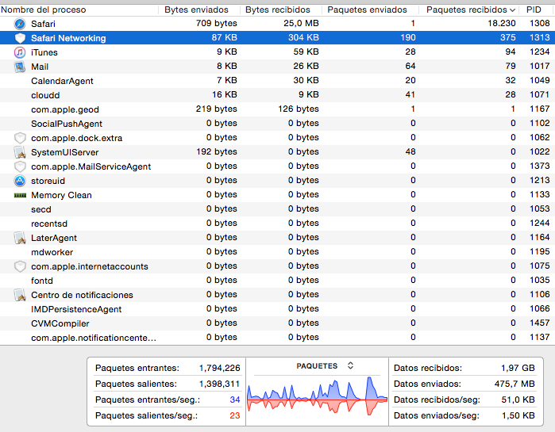The height and width of the screenshot is (432, 555).
Task: Sort processes by PID column
Action: pos(536,10)
